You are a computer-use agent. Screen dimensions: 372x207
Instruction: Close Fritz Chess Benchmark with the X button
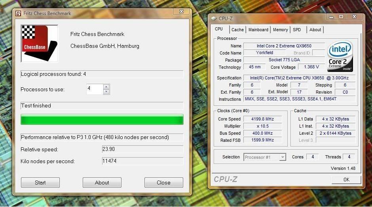tap(181, 12)
